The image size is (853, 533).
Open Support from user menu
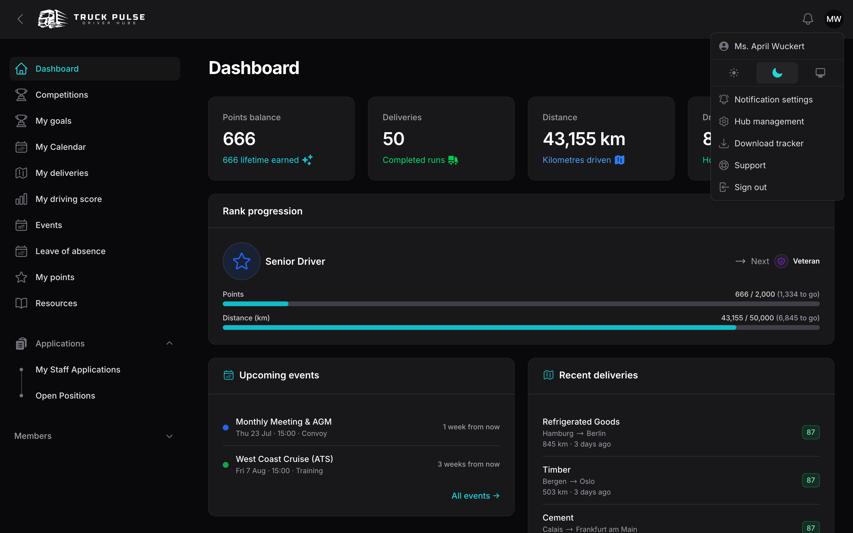point(777,165)
